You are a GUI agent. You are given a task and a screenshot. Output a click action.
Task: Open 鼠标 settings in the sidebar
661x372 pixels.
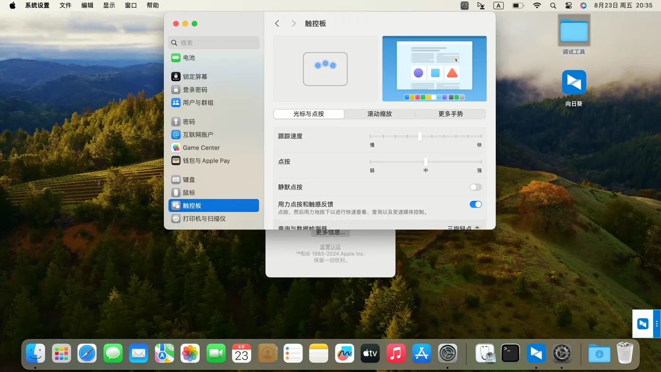point(187,192)
